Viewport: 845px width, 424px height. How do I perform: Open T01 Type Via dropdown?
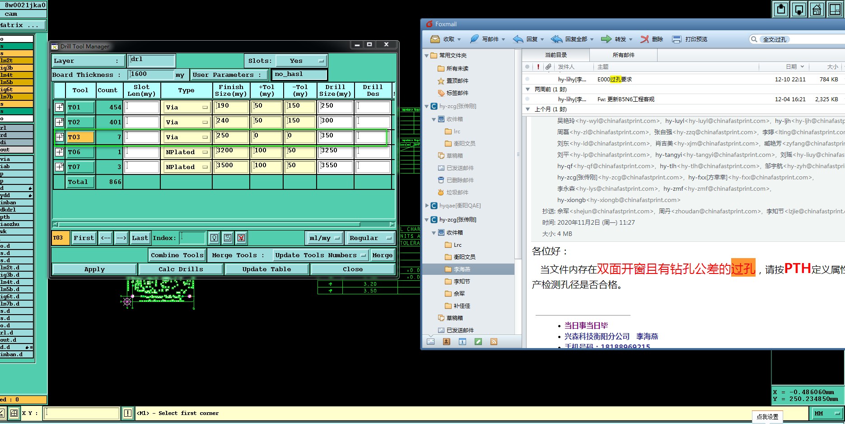point(187,107)
